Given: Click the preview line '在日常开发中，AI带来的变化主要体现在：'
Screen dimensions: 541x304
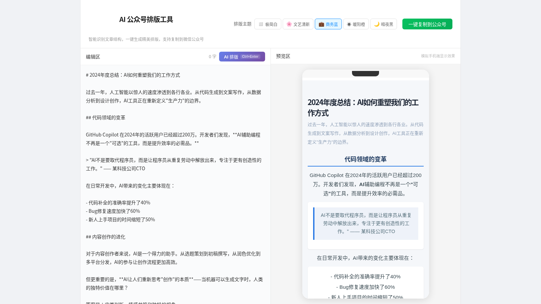Looking at the screenshot, I should pyautogui.click(x=366, y=258).
